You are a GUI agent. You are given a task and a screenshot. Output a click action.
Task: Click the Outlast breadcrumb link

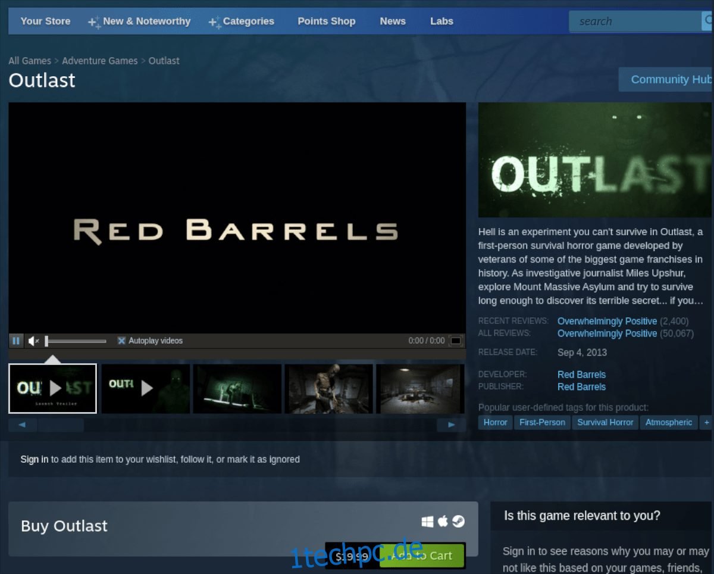click(164, 61)
